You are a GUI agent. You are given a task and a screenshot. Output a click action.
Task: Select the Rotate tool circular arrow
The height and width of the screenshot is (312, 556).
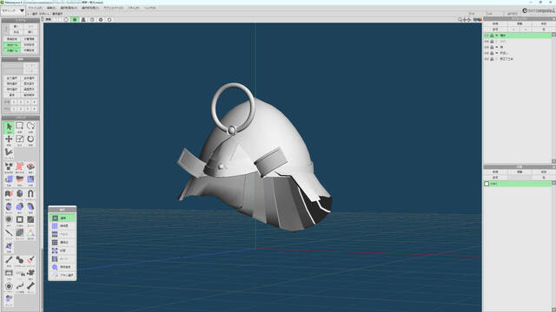30,140
